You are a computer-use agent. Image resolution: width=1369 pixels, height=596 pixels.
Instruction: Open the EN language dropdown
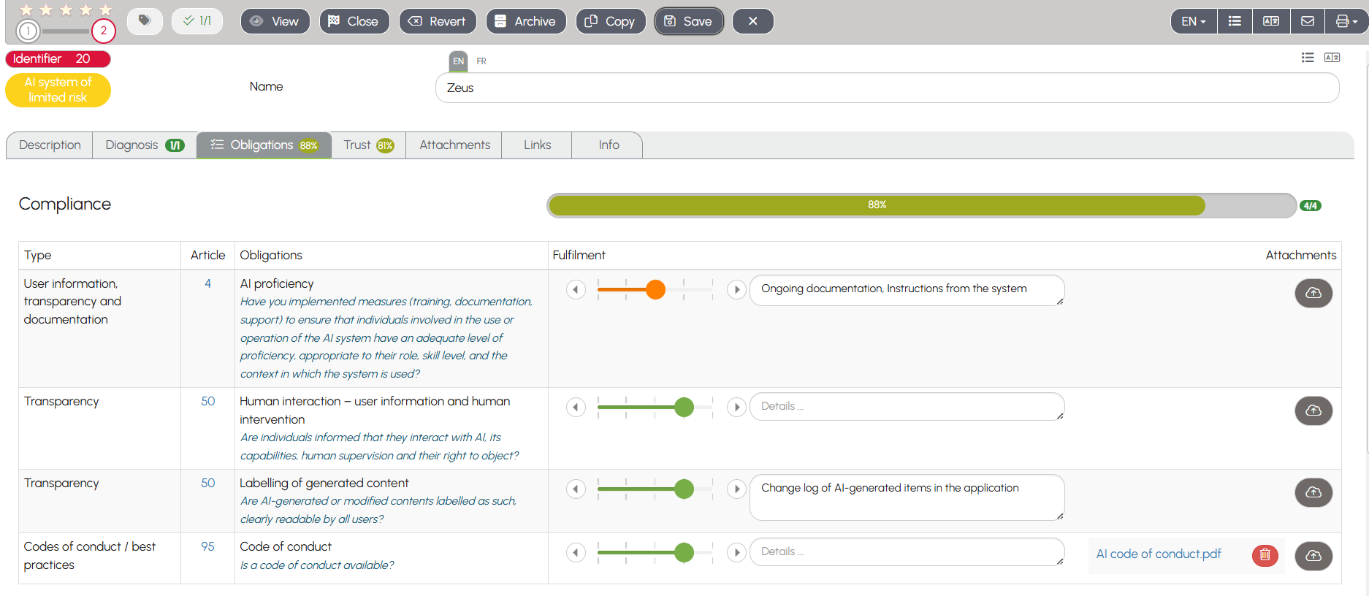coord(1193,21)
